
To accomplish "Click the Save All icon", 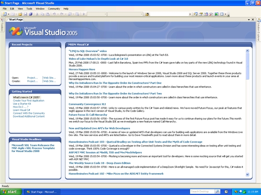I will click(x=30, y=14).
